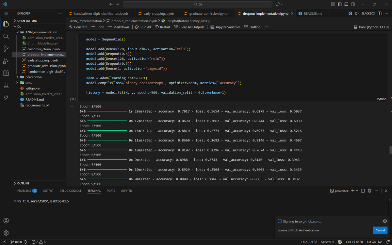
Task: Click Go Live in status bar
Action: 375,242
